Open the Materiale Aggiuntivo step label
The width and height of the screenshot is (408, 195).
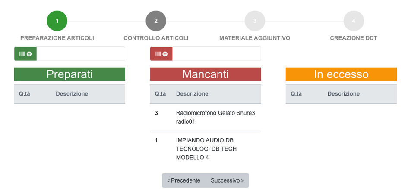[x=255, y=38]
